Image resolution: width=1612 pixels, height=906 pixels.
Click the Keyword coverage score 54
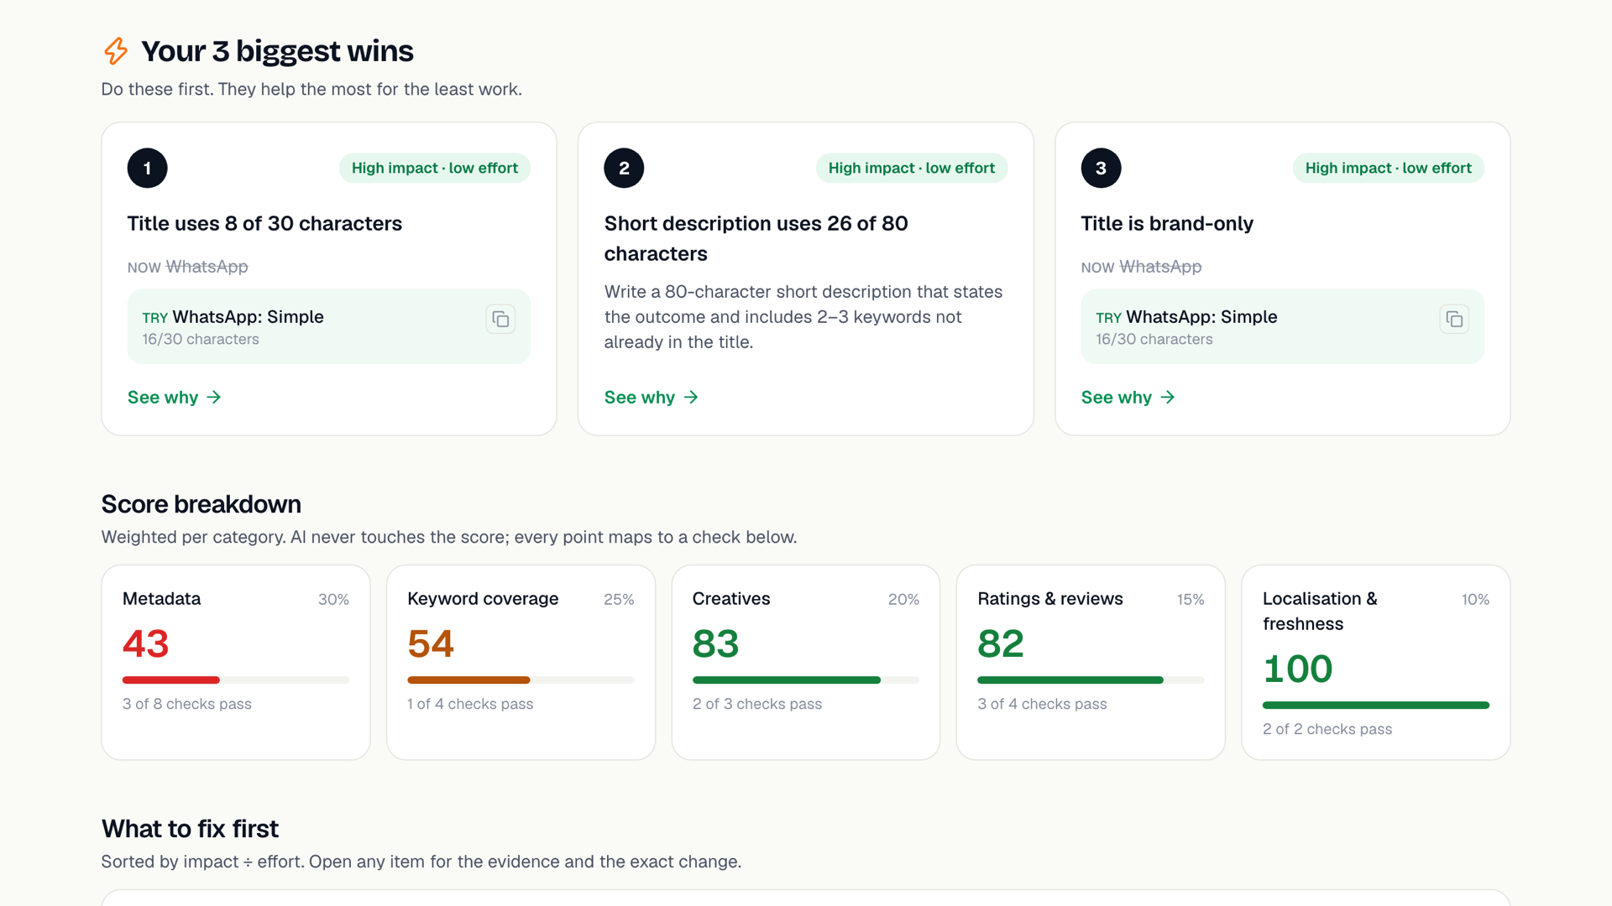(431, 643)
